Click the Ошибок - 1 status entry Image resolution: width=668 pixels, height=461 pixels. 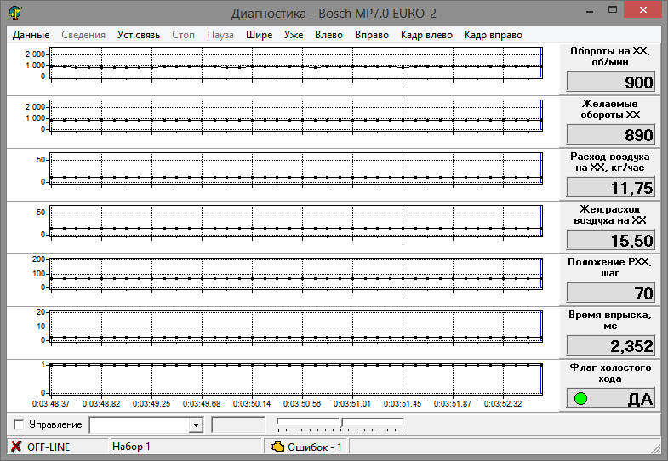pyautogui.click(x=314, y=447)
